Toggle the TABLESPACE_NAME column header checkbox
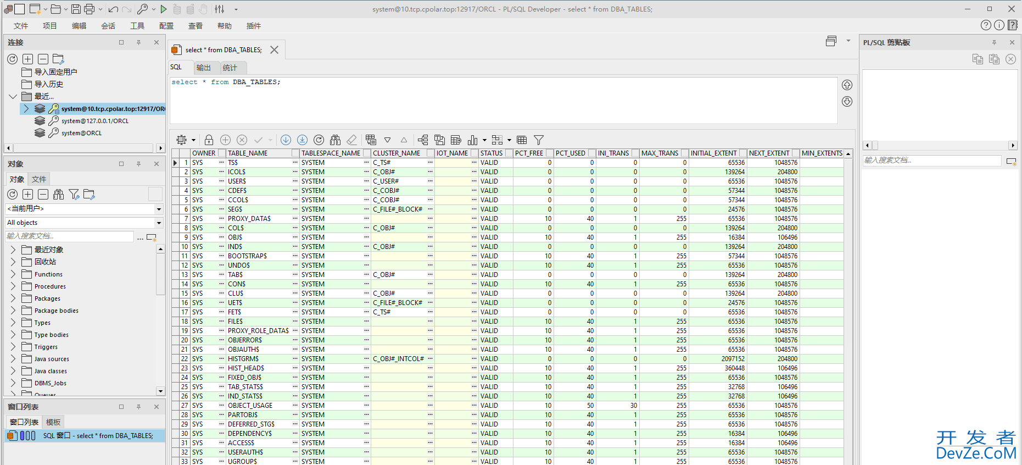Image resolution: width=1022 pixels, height=465 pixels. click(367, 153)
